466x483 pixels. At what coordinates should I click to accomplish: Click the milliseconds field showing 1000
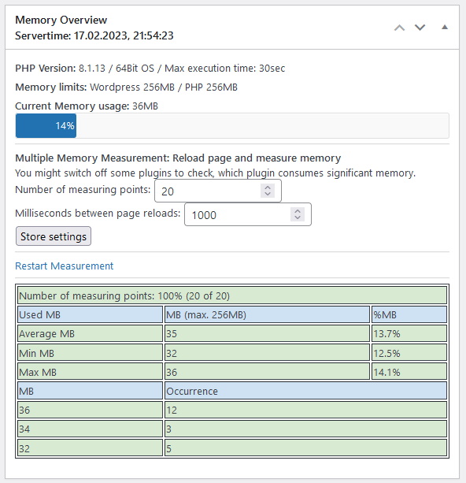[x=247, y=214]
